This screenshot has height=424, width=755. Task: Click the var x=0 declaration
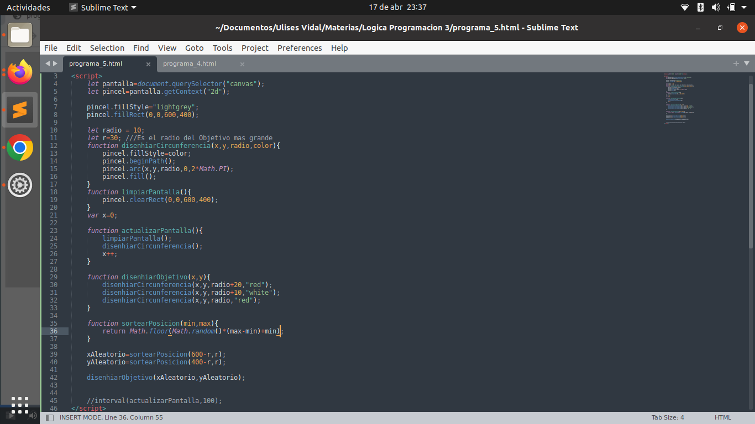pos(102,215)
